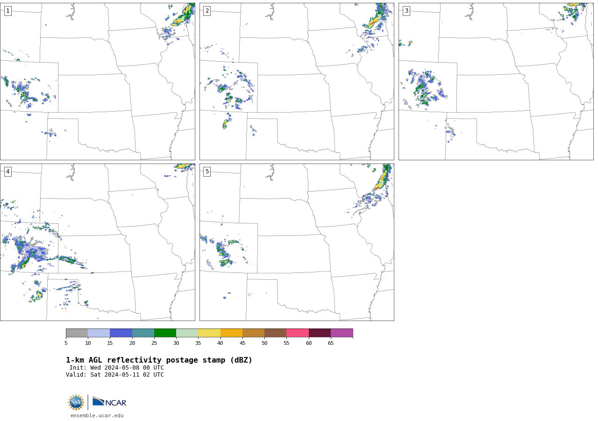Click the gray 5-10 dBZ color swatch
The width and height of the screenshot is (598, 421).
pyautogui.click(x=77, y=333)
